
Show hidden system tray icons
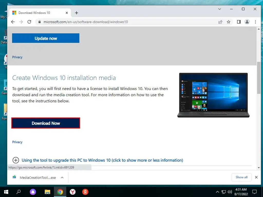pyautogui.click(x=217, y=192)
